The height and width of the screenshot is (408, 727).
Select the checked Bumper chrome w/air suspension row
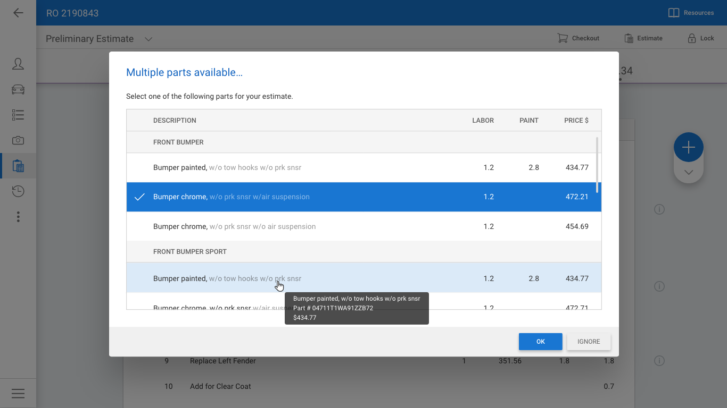click(364, 197)
